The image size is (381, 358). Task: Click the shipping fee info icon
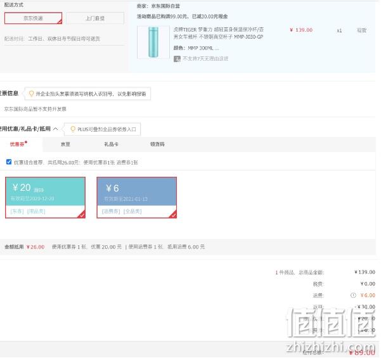pos(353,295)
